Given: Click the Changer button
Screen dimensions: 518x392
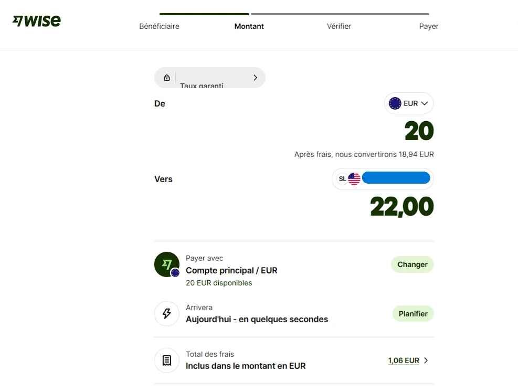Looking at the screenshot, I should pos(413,264).
